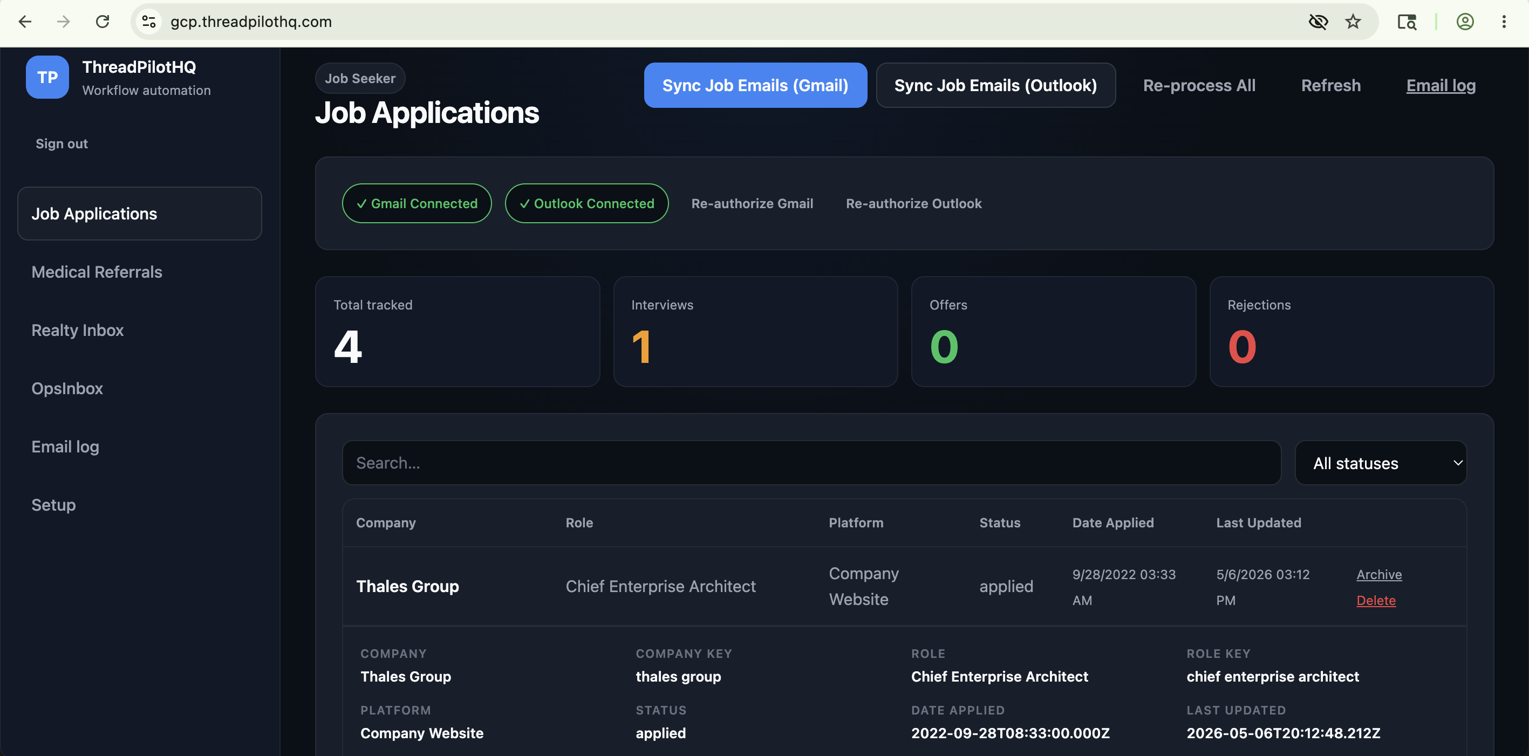Open Chrome three-dot menu
This screenshot has width=1529, height=756.
point(1504,22)
